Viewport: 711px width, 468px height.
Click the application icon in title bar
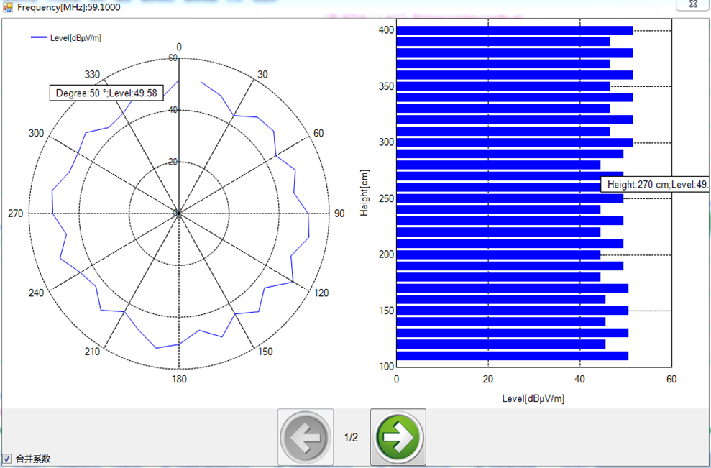click(x=8, y=7)
